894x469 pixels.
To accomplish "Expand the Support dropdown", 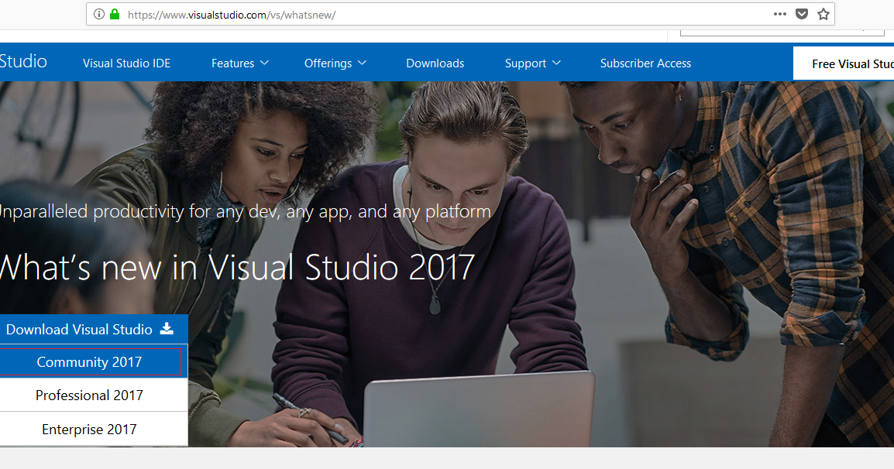I will [x=531, y=63].
